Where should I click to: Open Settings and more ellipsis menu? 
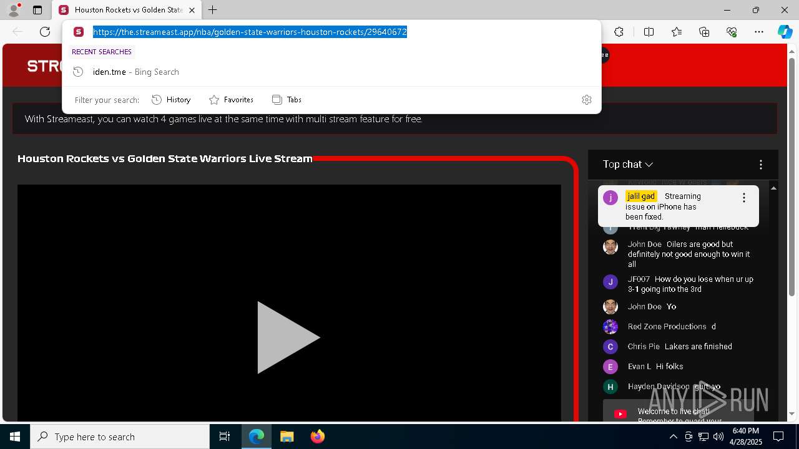tap(759, 32)
